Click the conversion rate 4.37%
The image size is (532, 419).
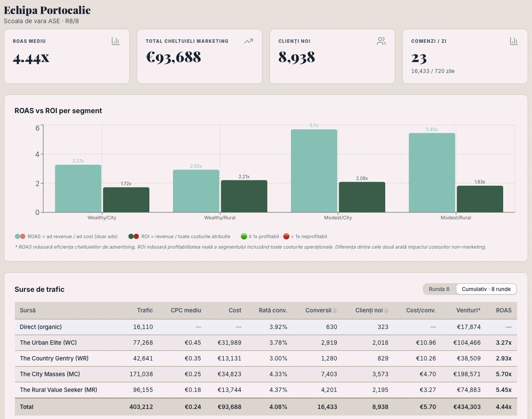click(278, 390)
